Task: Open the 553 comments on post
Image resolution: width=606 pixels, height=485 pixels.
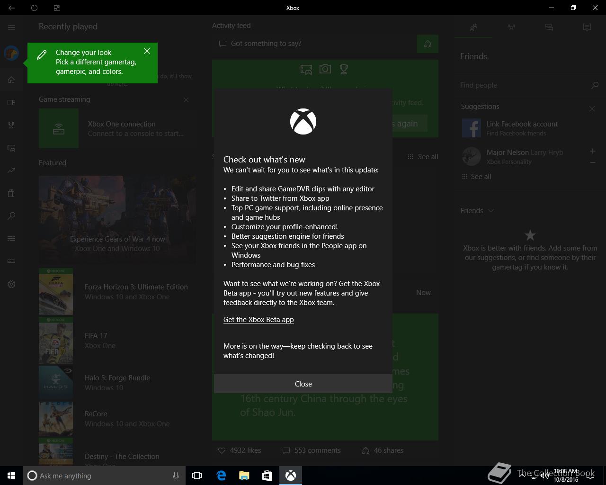Action: [312, 450]
